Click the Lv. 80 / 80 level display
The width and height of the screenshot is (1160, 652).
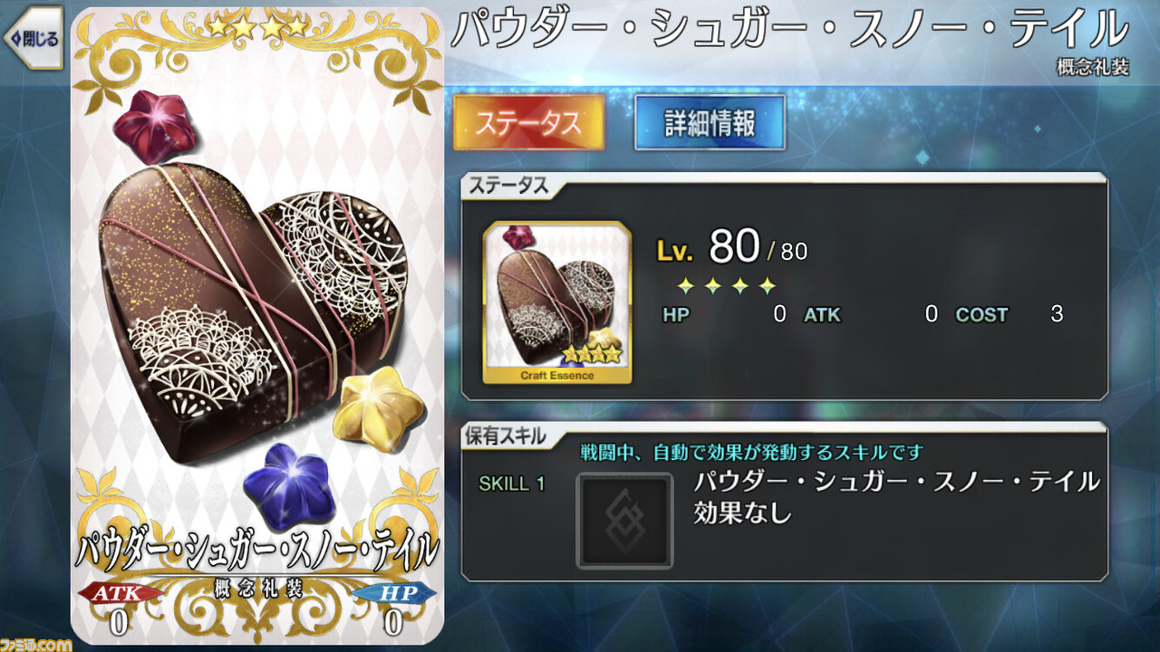[x=730, y=246]
